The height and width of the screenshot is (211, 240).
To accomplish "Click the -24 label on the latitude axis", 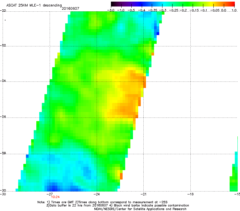I will (3, 81).
